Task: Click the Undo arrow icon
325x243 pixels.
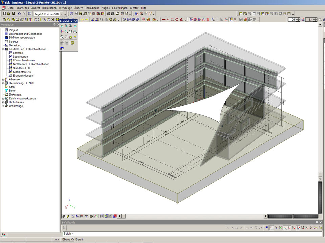Action: [19, 13]
